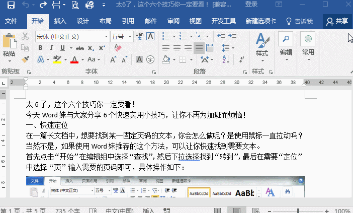Redo the last action in the quick access toolbar

click(43, 5)
